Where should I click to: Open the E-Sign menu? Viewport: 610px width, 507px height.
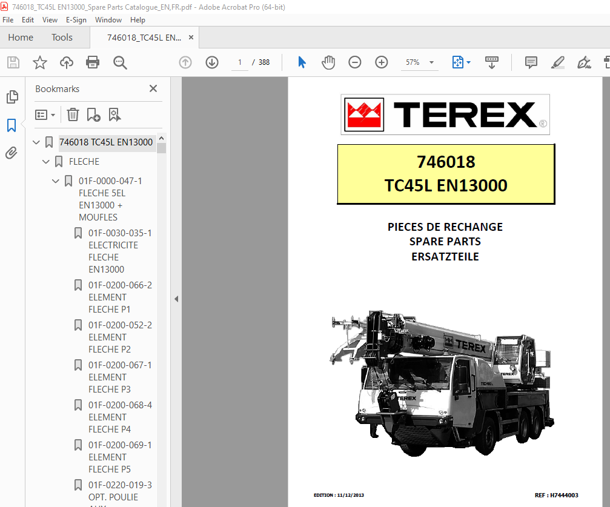pyautogui.click(x=76, y=20)
